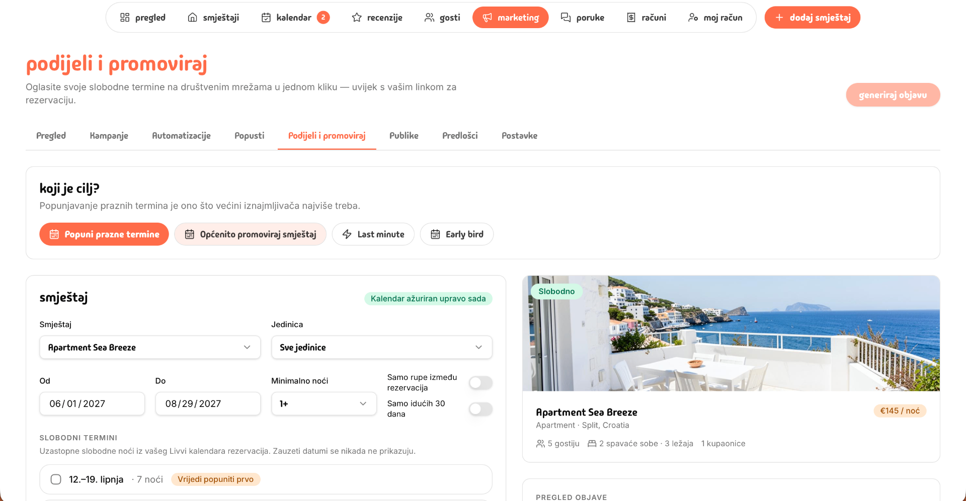Click the dodaj smještaj button

coord(812,18)
